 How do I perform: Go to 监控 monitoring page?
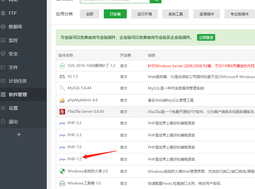pyautogui.click(x=13, y=40)
